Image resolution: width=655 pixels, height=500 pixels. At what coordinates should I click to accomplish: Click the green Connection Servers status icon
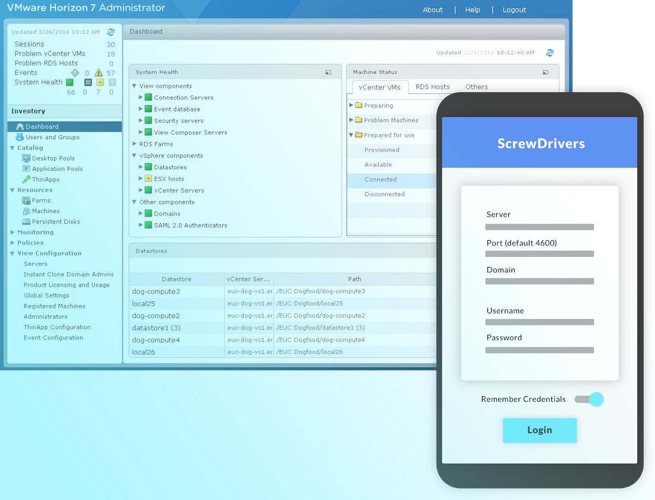point(148,97)
